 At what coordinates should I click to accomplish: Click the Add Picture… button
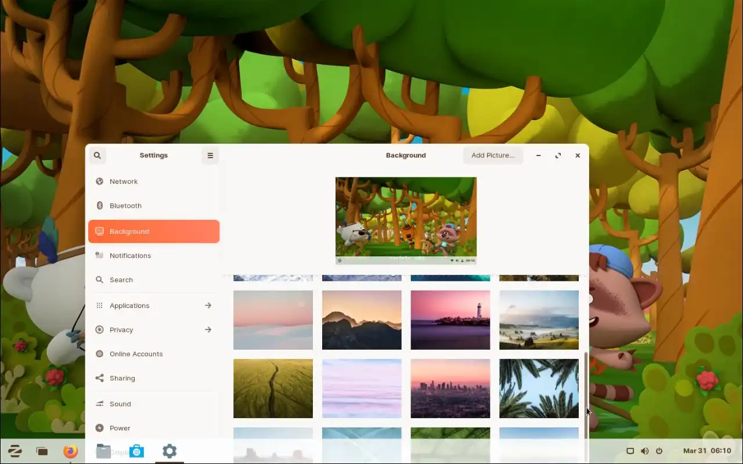pos(493,155)
